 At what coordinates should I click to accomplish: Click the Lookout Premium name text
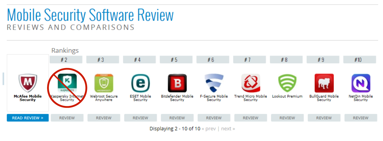(x=287, y=96)
